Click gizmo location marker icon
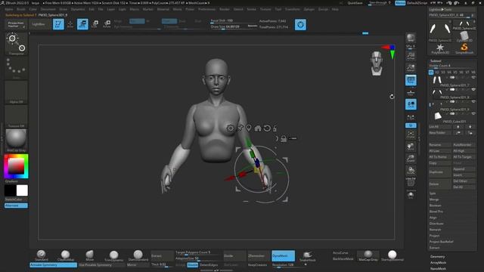The image size is (484, 272). [249, 128]
